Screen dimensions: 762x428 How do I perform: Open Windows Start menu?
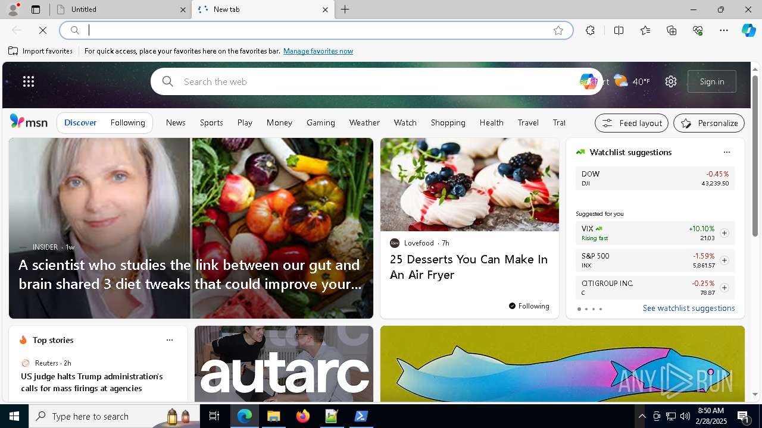pos(14,416)
